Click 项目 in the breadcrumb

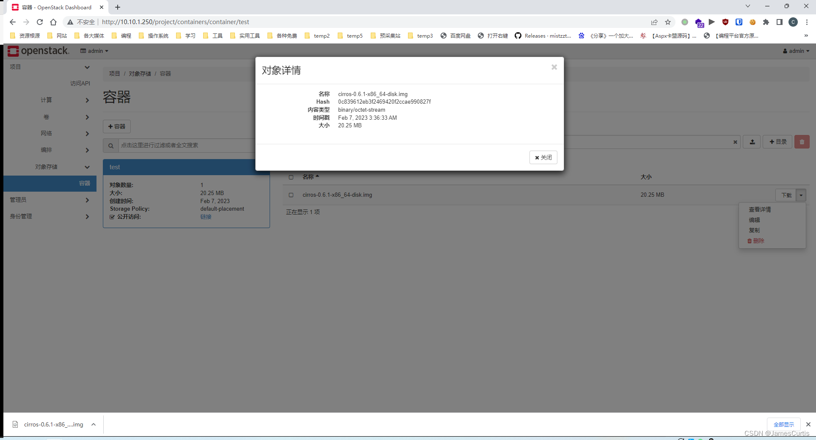tap(114, 74)
